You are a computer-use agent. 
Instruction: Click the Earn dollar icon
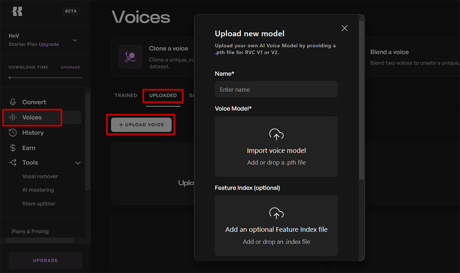[13, 148]
